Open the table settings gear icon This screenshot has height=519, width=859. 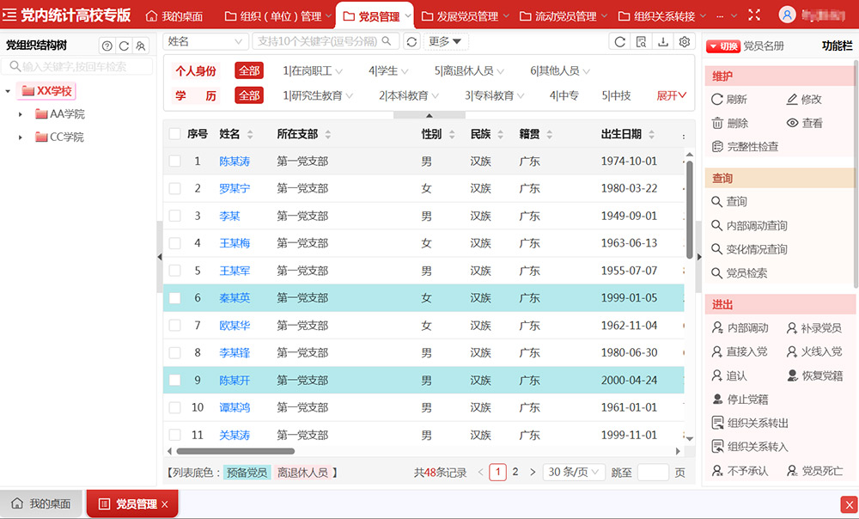point(685,41)
